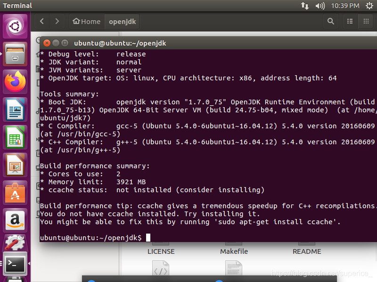Select the LICENSE file in Files
The width and height of the screenshot is (377, 282).
[x=161, y=251]
